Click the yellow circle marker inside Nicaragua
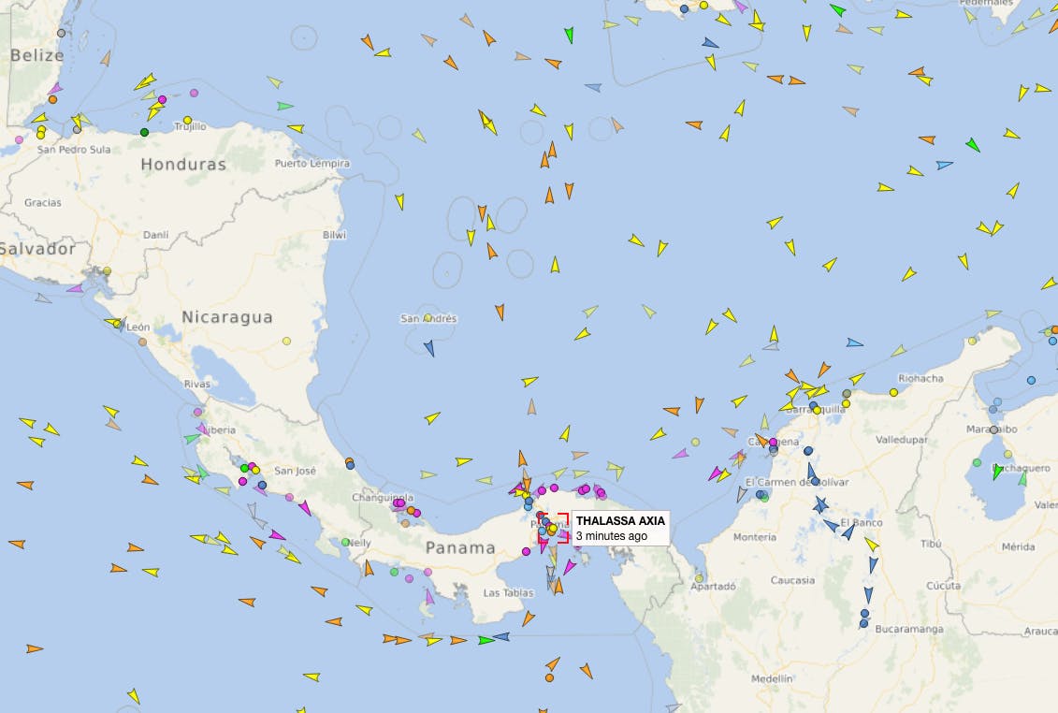The width and height of the screenshot is (1058, 713). tap(287, 341)
